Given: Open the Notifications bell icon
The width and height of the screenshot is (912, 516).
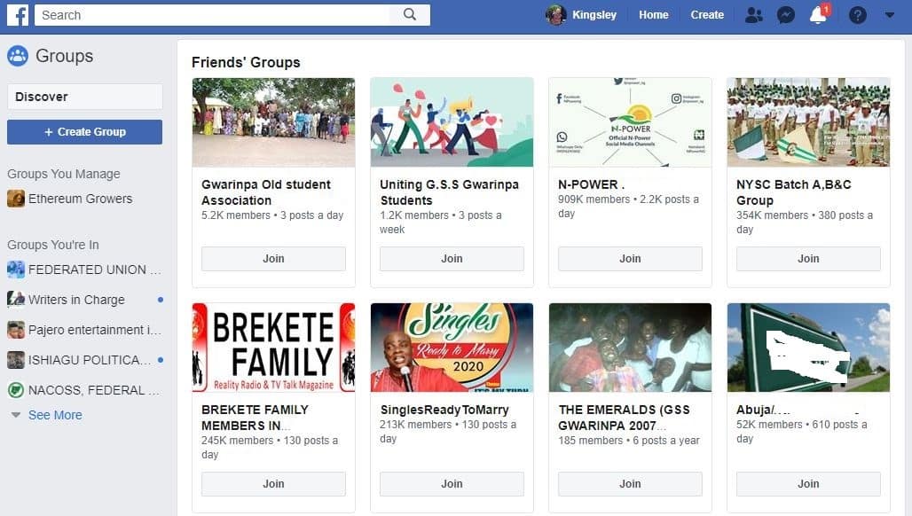Looking at the screenshot, I should pos(819,14).
